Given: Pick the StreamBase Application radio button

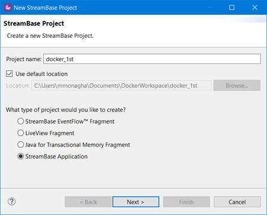Looking at the screenshot, I should pyautogui.click(x=21, y=156).
